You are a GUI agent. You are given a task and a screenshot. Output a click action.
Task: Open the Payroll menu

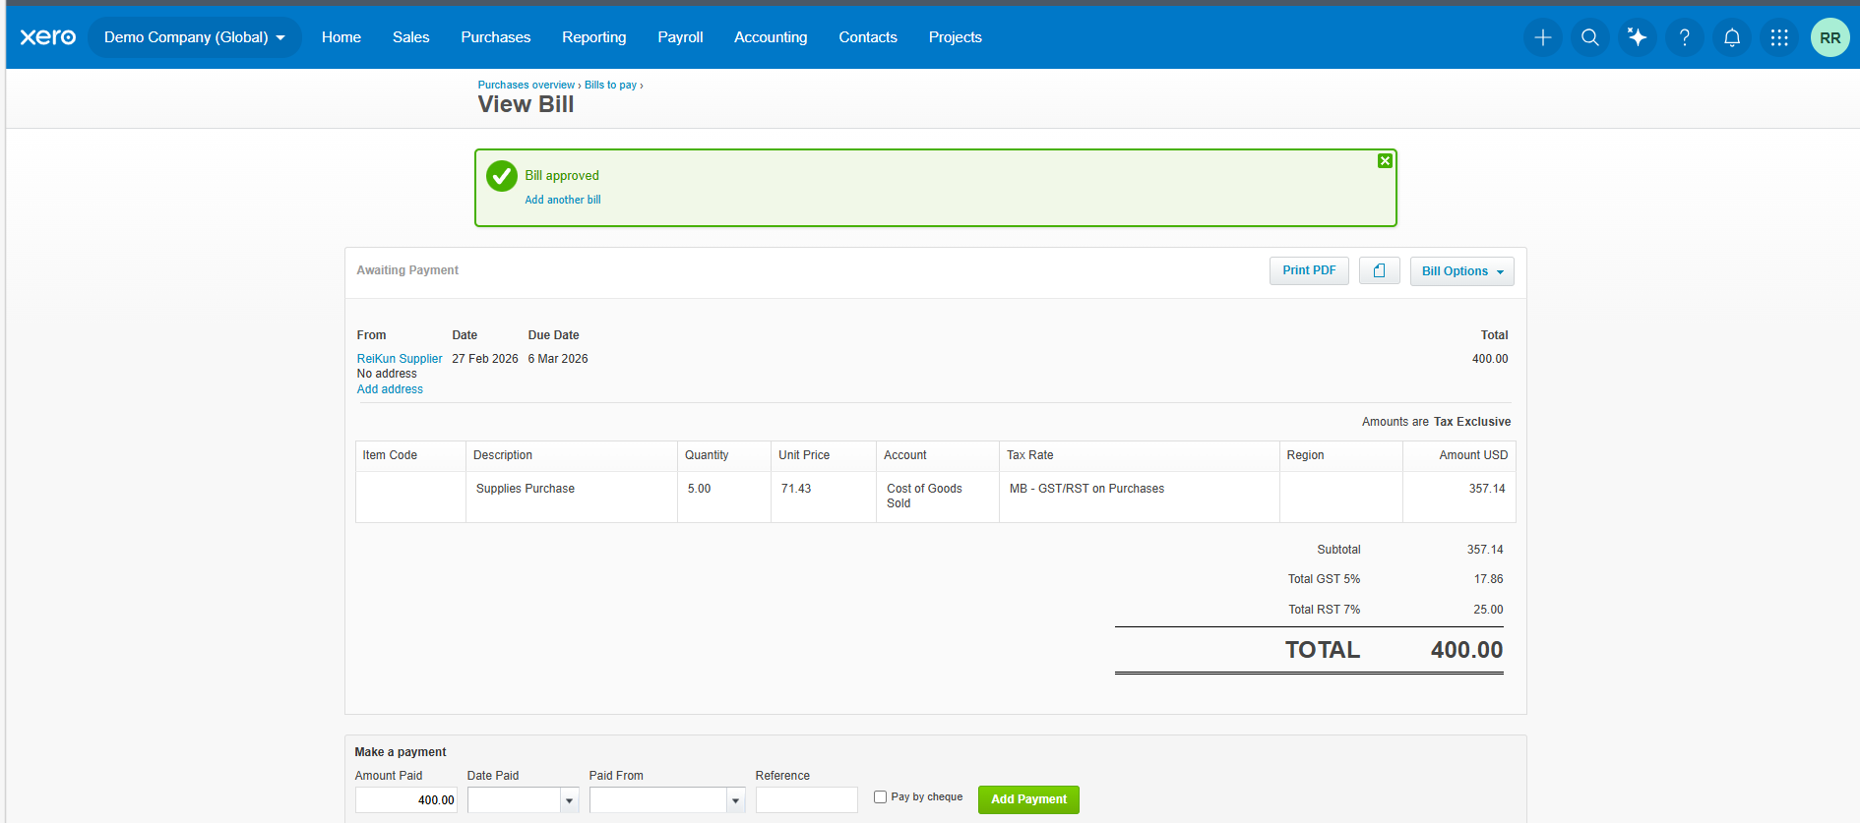click(x=681, y=37)
